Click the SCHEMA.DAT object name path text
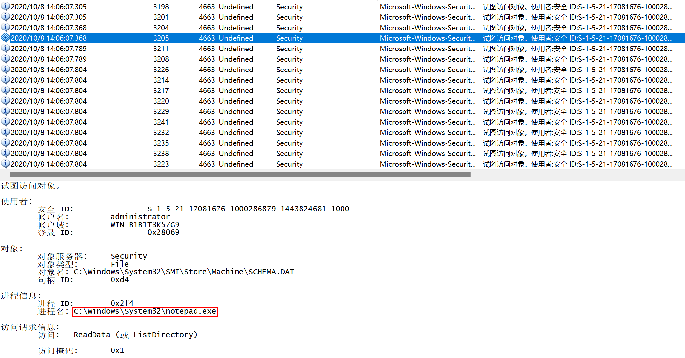Image resolution: width=685 pixels, height=358 pixels. coord(184,272)
